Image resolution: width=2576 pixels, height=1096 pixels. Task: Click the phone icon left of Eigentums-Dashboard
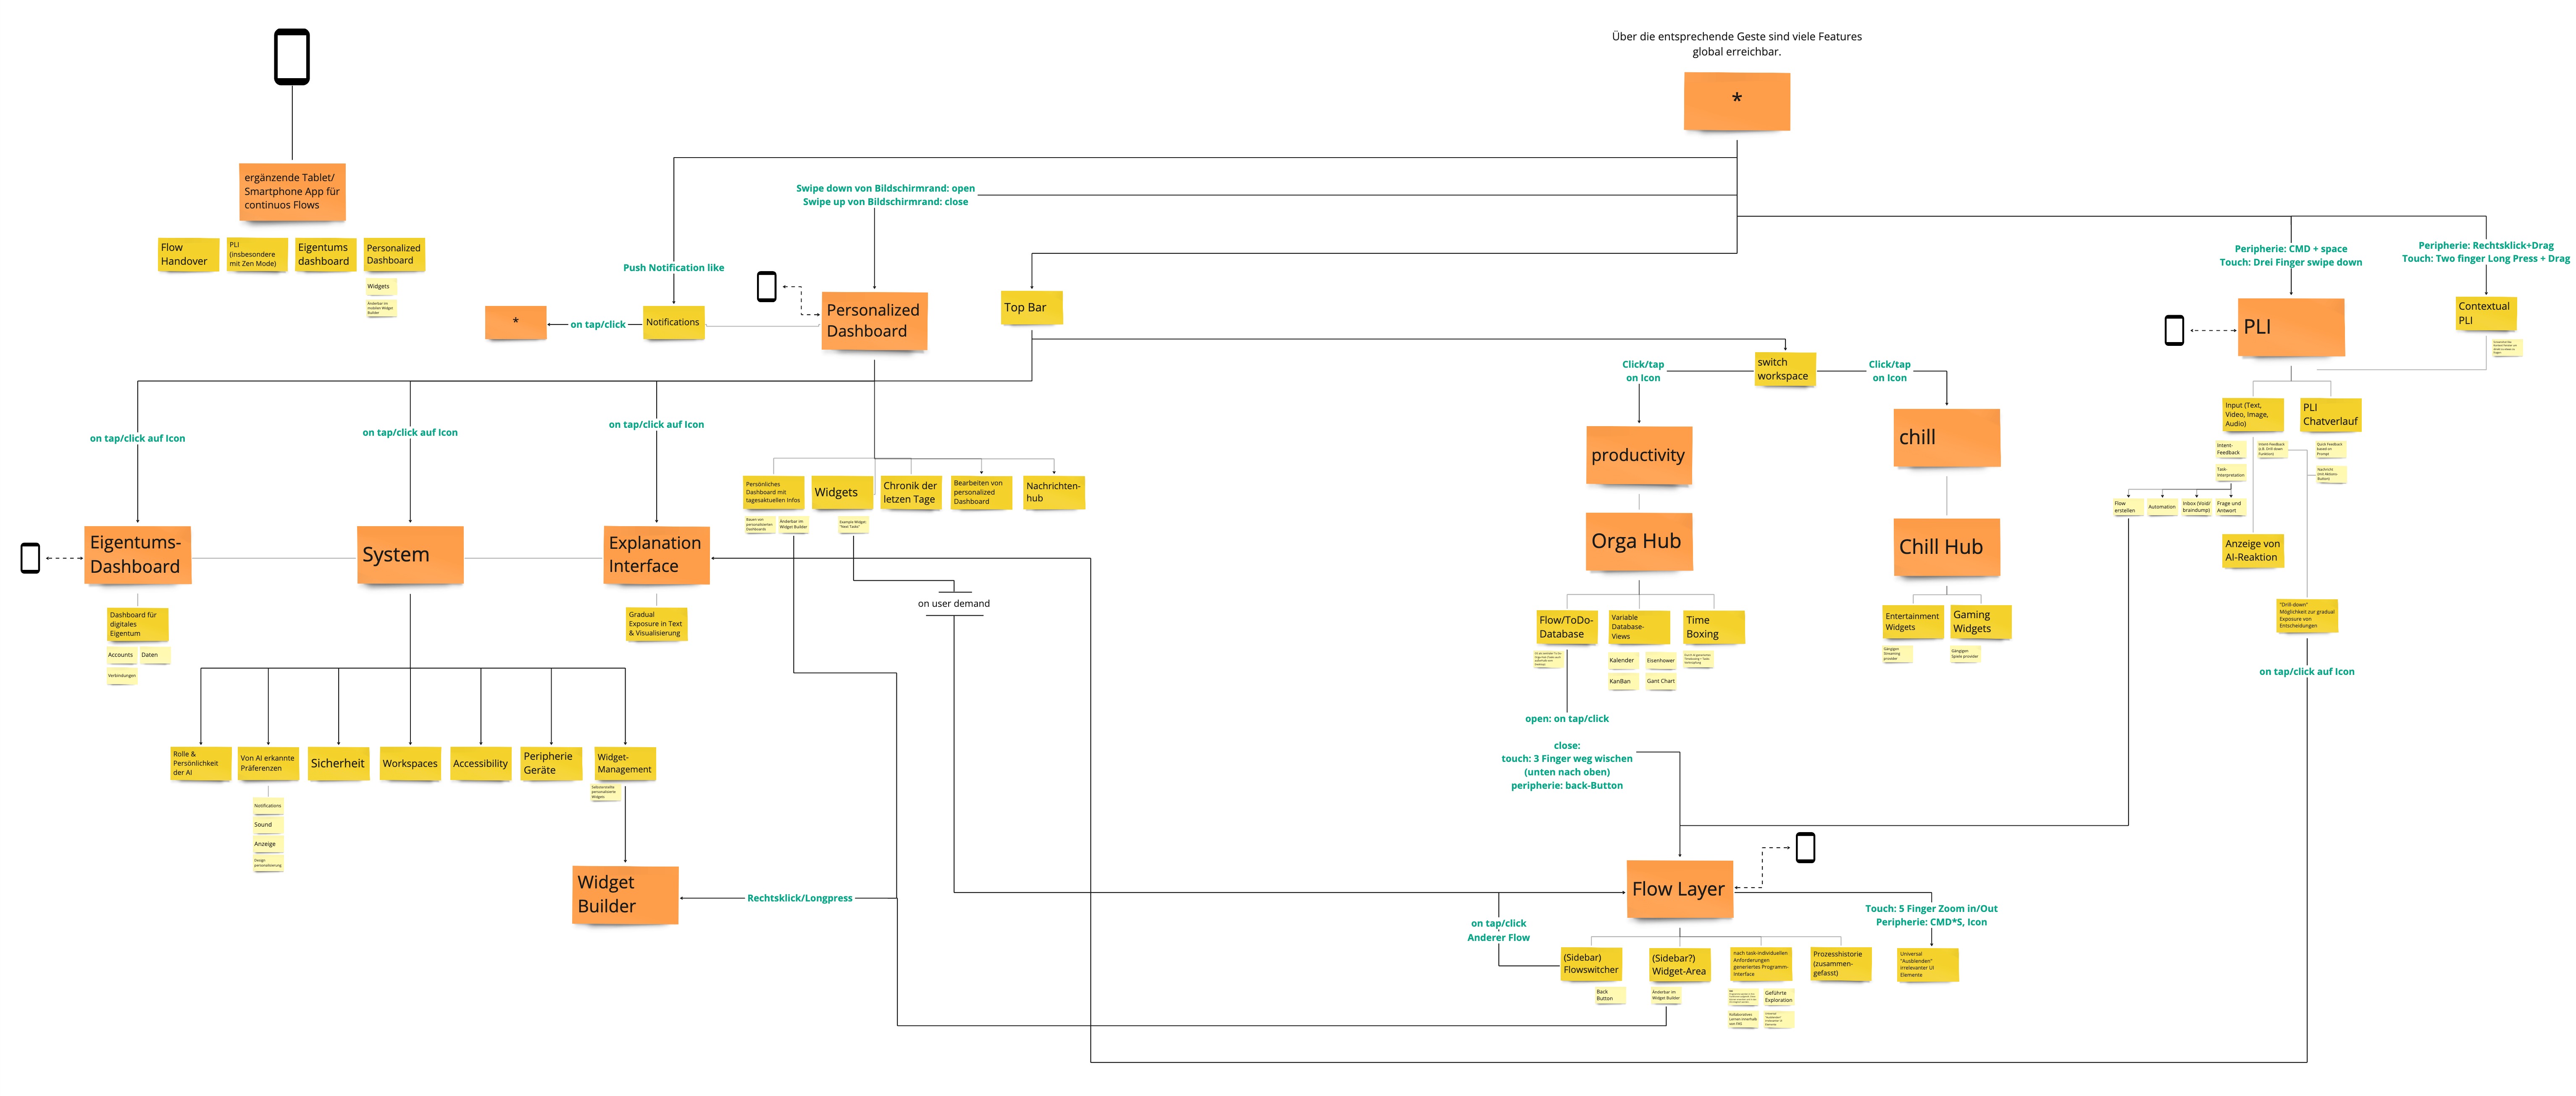(30, 558)
